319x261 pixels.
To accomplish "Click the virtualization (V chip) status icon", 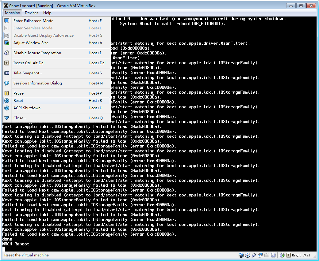I will 273,255.
